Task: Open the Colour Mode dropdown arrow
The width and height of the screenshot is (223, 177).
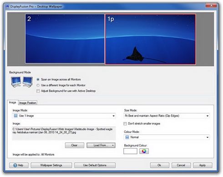Action: pos(208,138)
